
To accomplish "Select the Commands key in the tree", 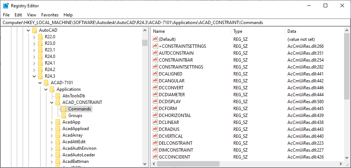I will [80, 109].
